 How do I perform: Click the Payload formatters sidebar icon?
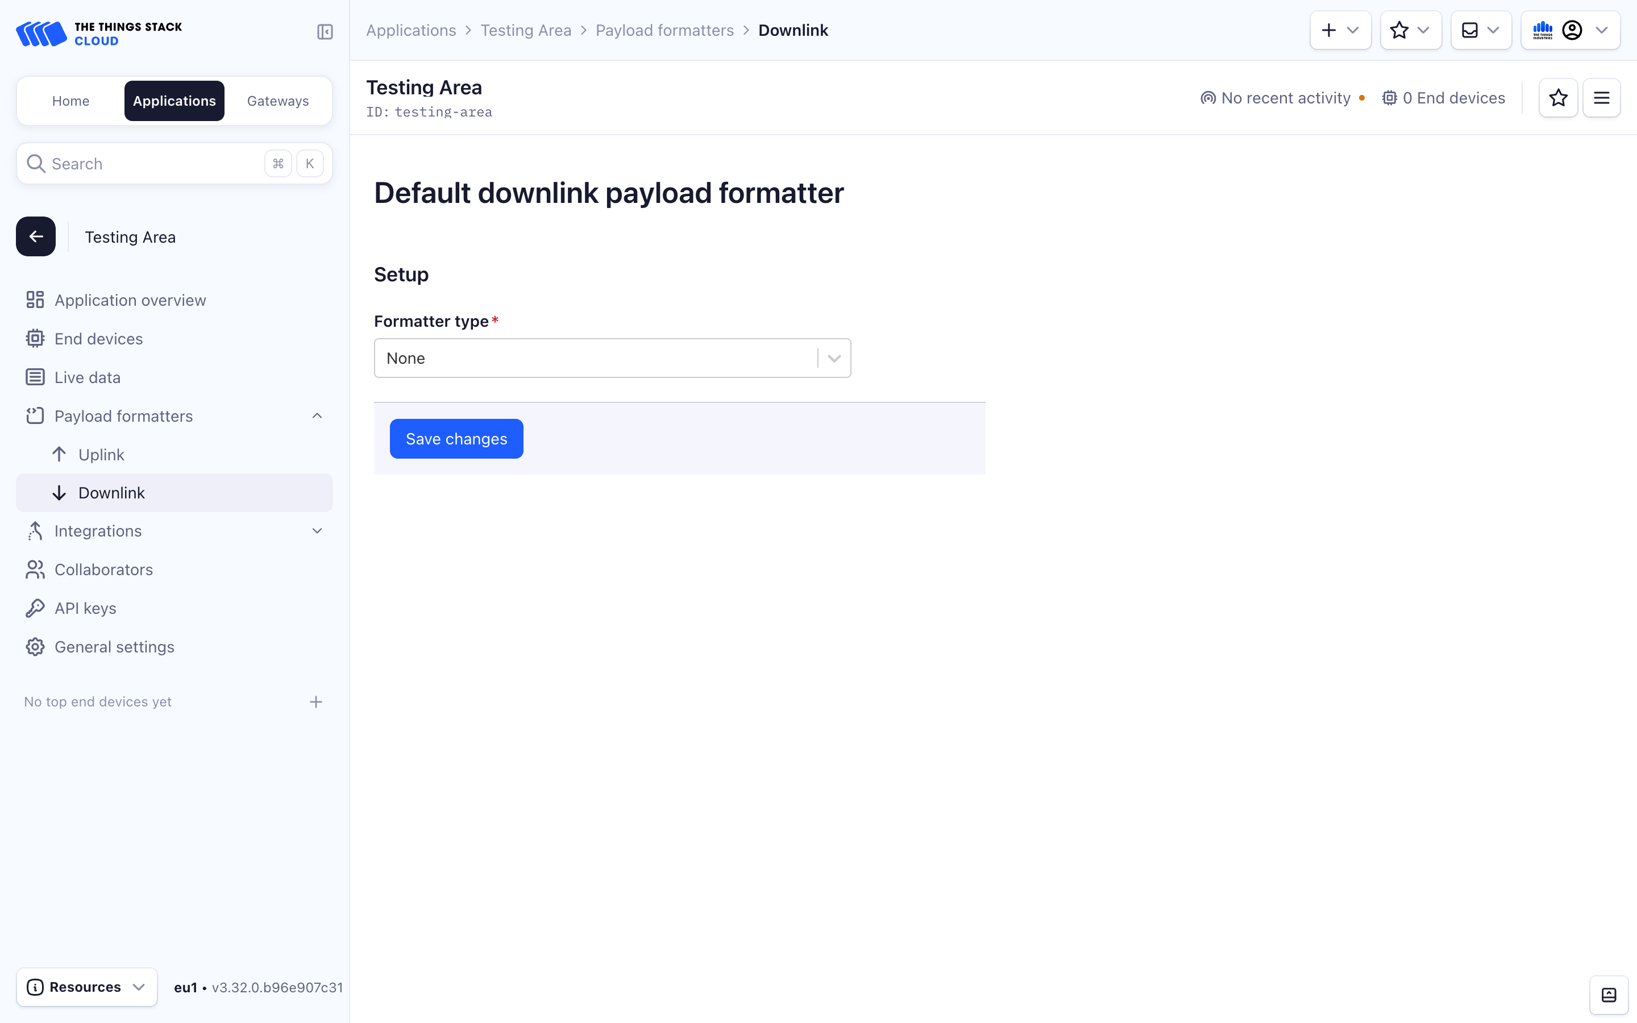pos(34,415)
